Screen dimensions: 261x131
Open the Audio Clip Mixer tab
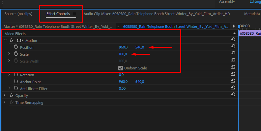point(157,14)
